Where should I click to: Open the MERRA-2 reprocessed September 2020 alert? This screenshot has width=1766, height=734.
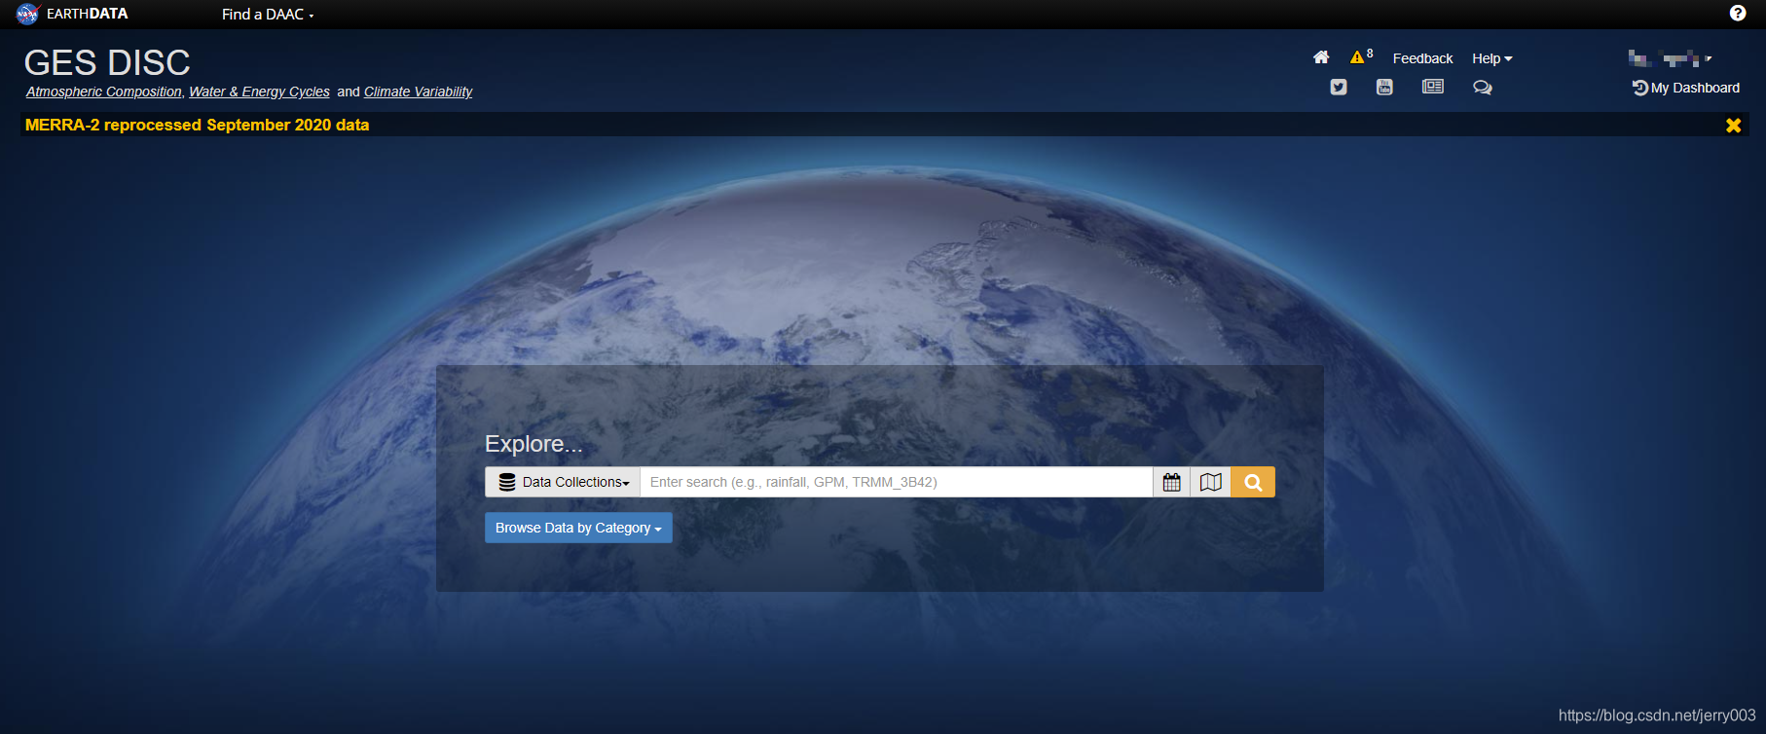197,125
